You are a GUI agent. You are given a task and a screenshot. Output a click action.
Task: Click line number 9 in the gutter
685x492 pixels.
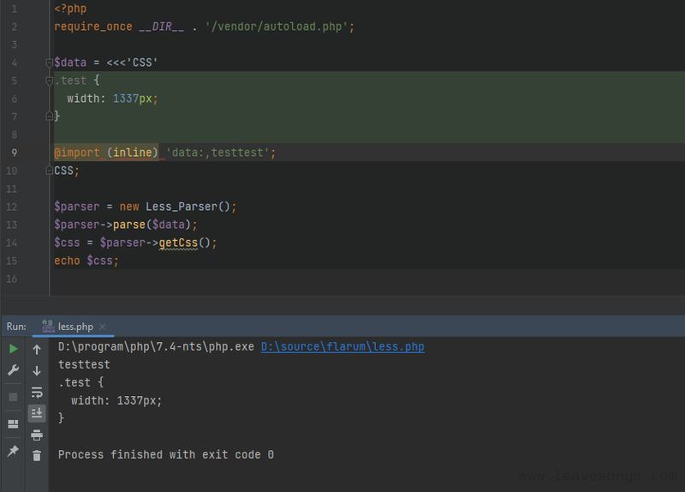[x=15, y=153]
